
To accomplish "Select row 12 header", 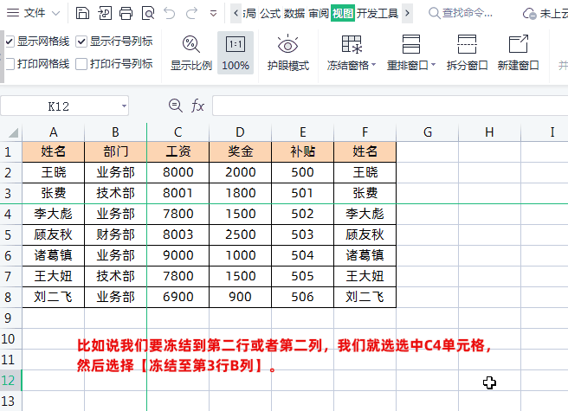I will click(10, 380).
